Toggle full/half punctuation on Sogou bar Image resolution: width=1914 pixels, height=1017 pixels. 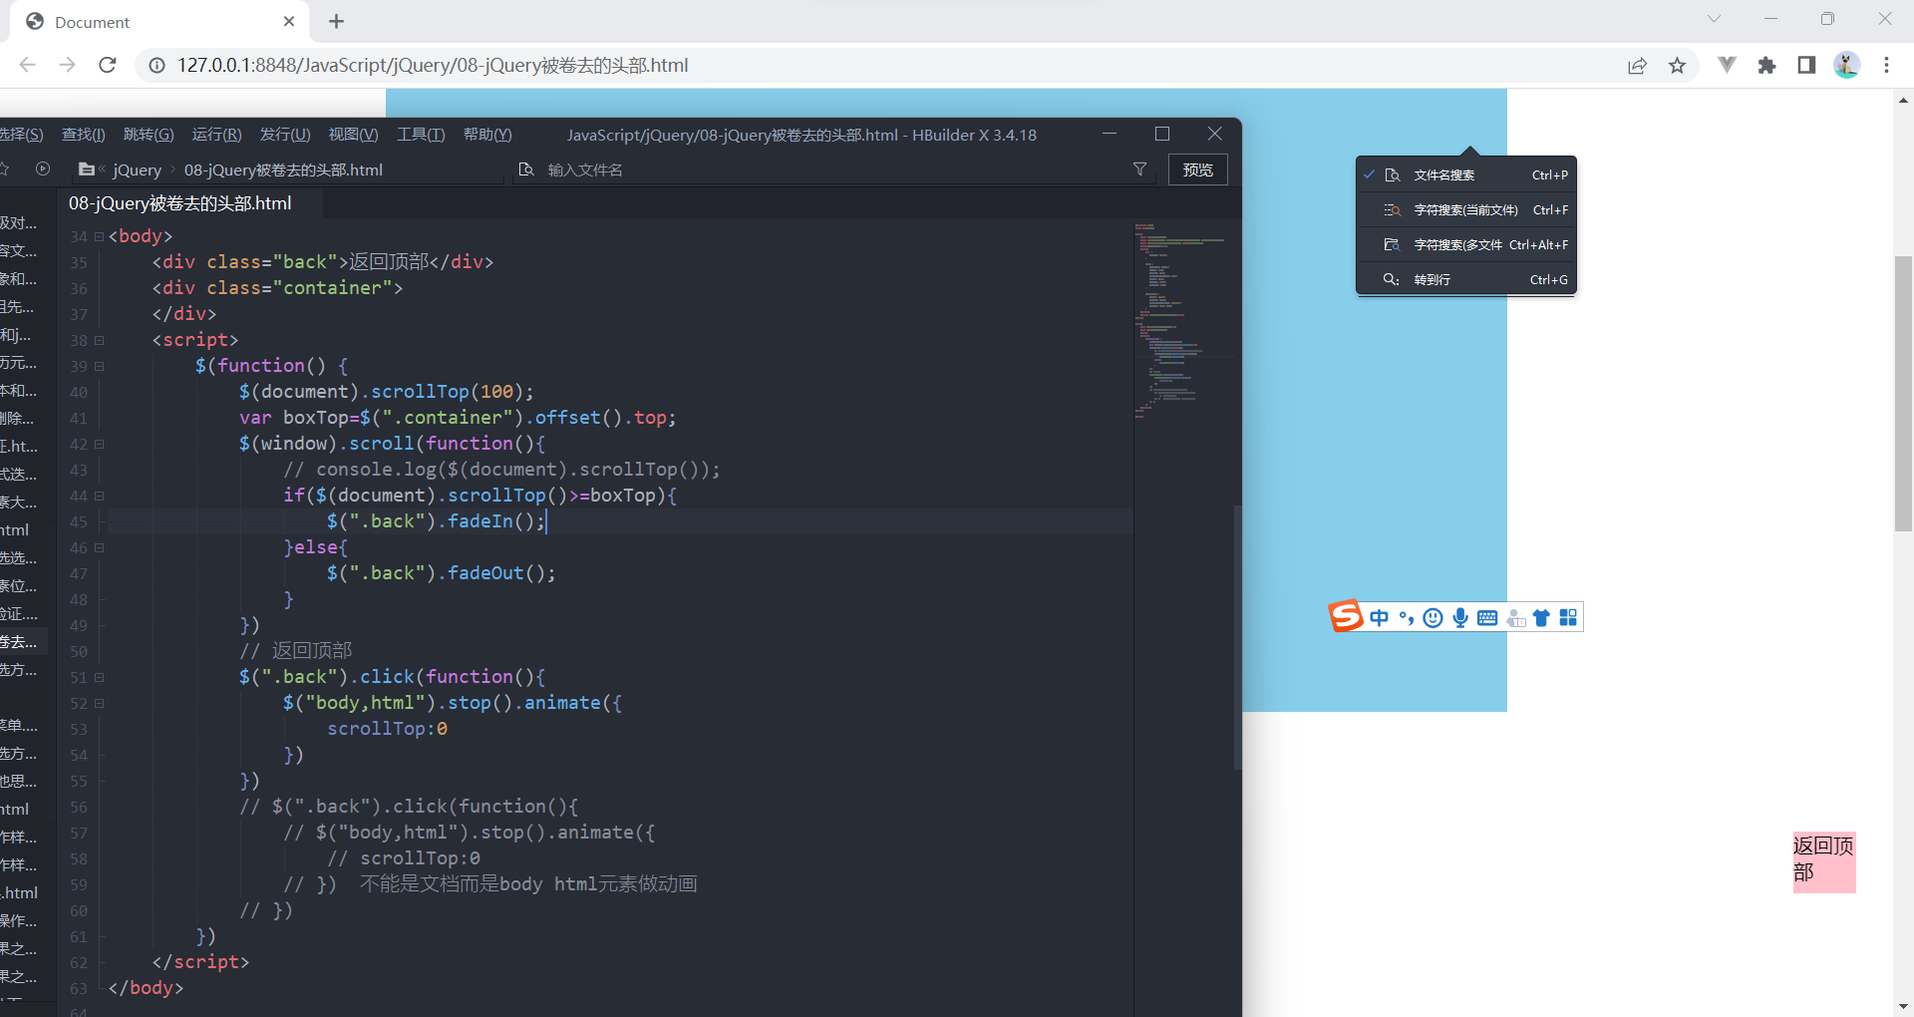coord(1406,617)
